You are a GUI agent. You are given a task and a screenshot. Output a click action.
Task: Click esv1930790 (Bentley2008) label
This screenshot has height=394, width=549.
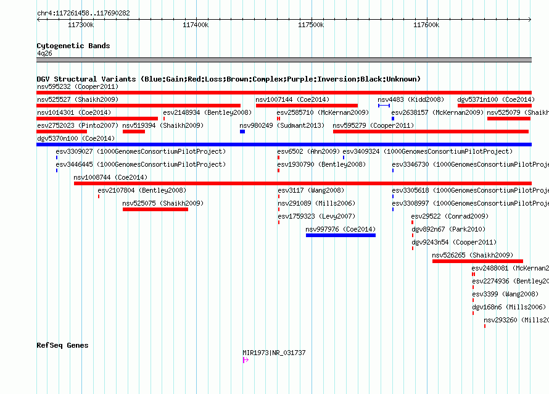(x=321, y=164)
